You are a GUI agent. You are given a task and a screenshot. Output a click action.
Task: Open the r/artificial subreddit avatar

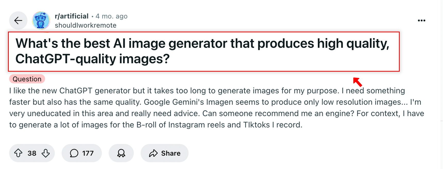click(41, 21)
